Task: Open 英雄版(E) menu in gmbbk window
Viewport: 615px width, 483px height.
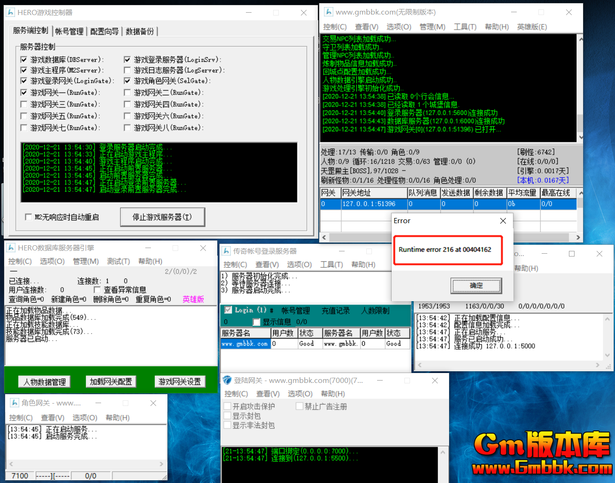Action: 532,27
